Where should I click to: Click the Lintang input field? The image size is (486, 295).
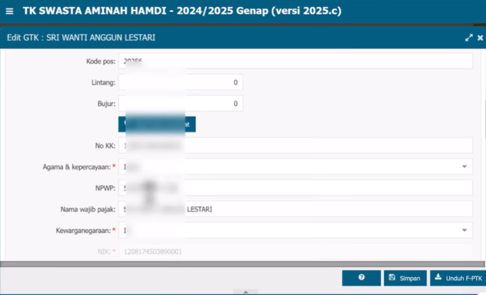tap(180, 82)
